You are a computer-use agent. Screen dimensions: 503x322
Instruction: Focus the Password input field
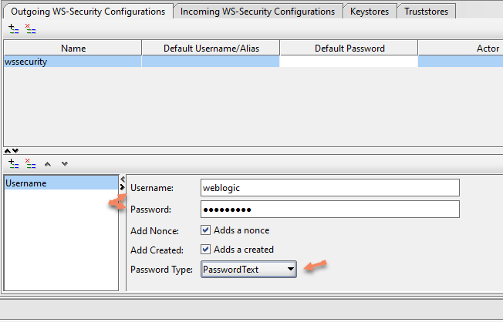coord(329,210)
